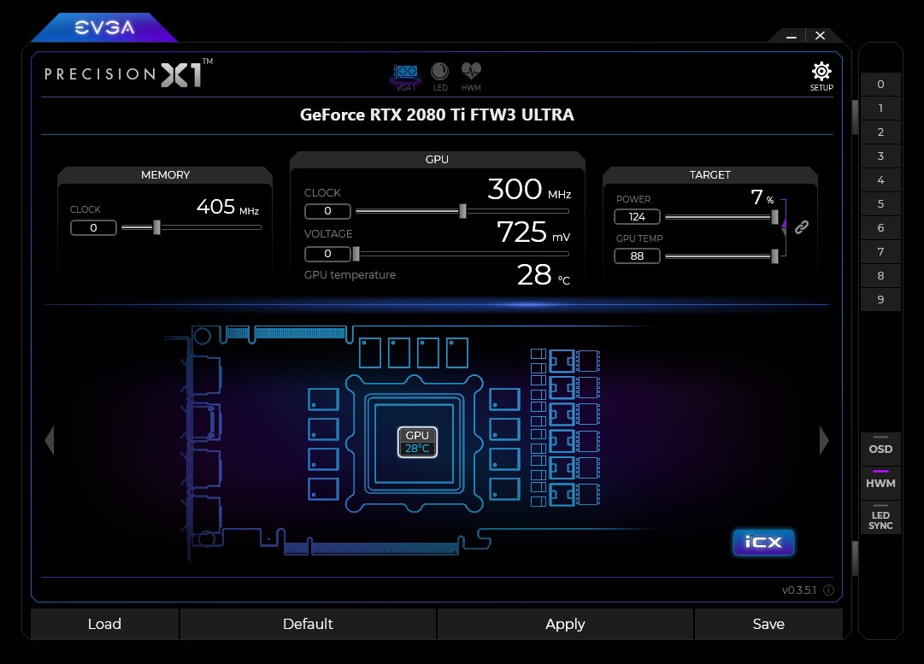924x664 pixels.
Task: Select the VGA 1 card icon
Action: click(x=405, y=77)
